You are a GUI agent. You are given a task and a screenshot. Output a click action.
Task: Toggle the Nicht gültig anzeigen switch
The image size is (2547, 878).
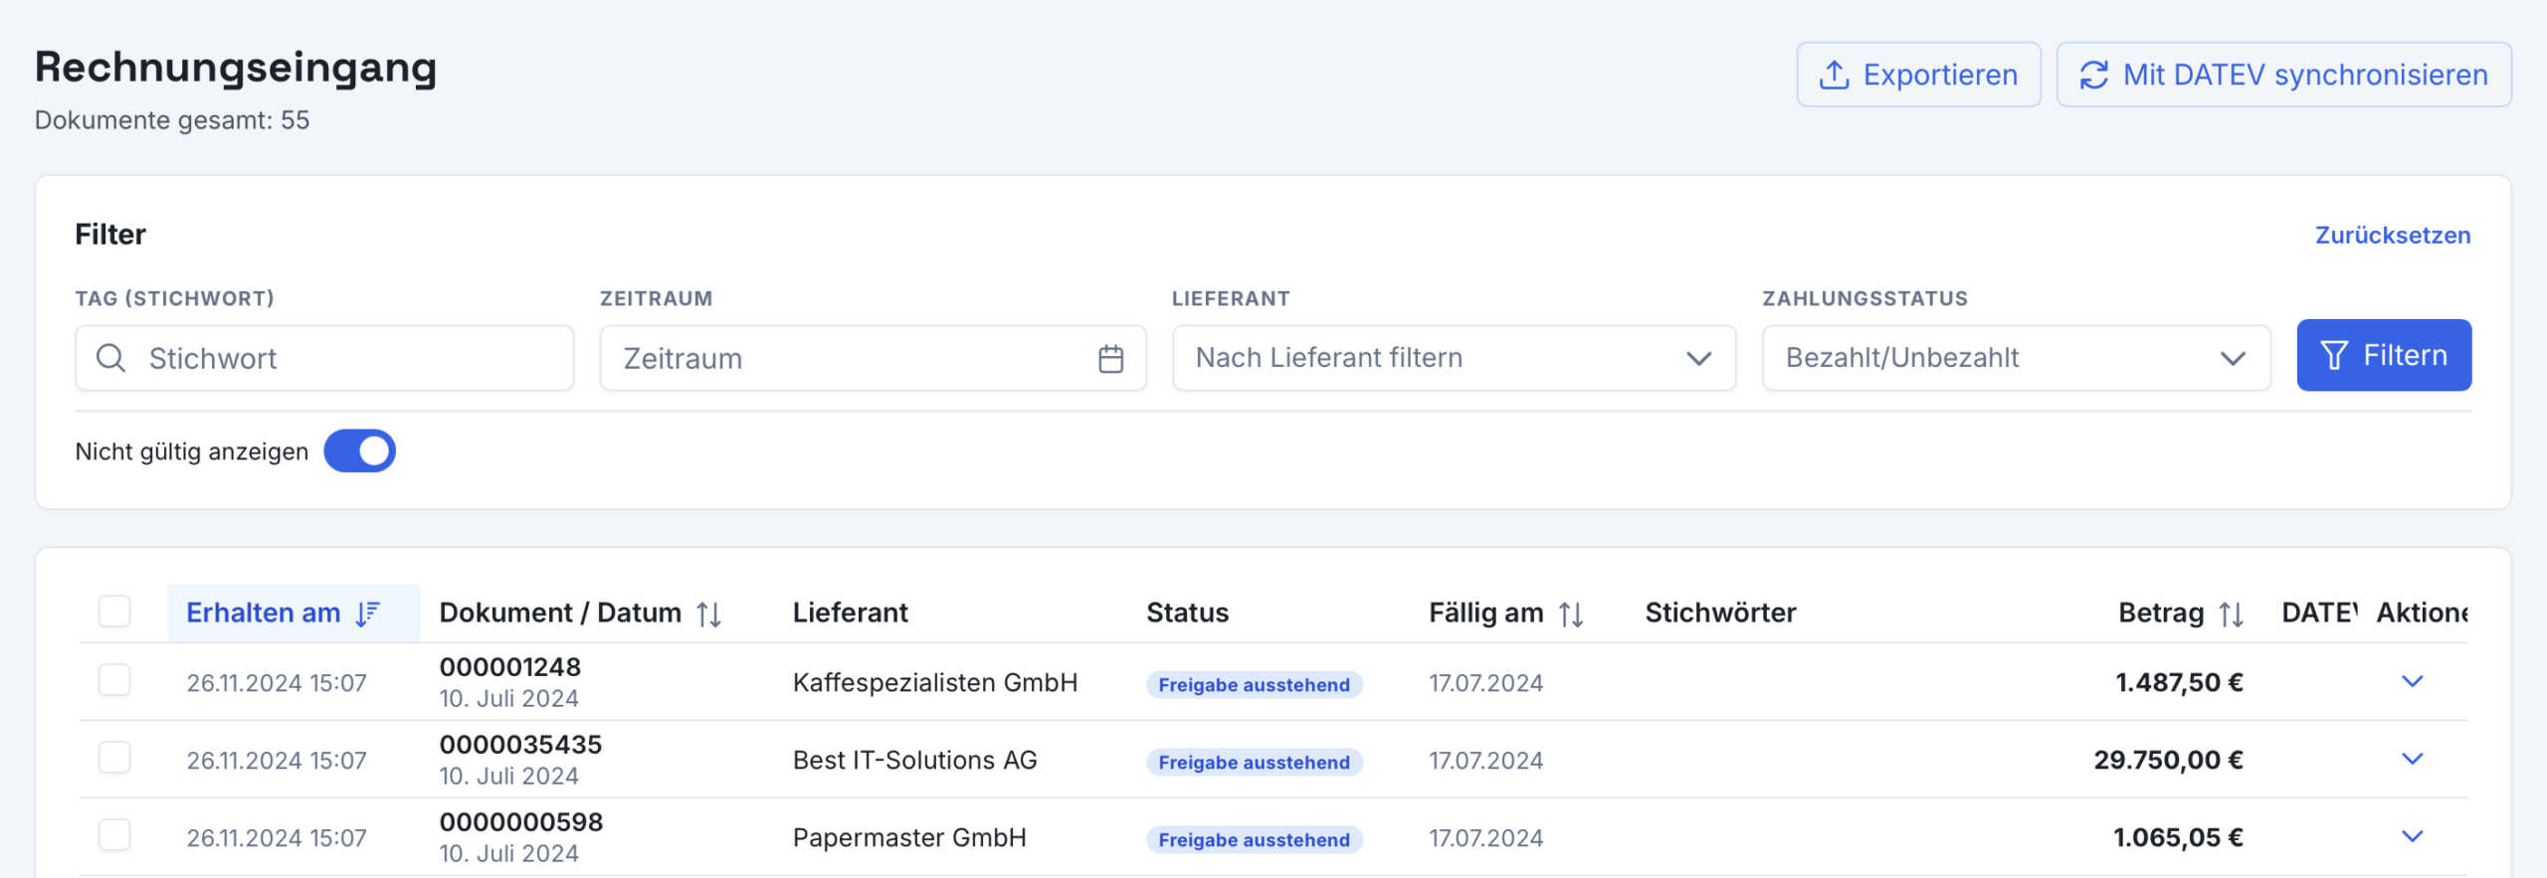(x=359, y=451)
